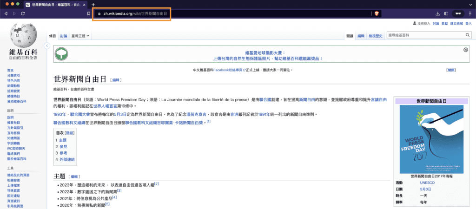Open 首頁 in the sidebar
The height and width of the screenshot is (209, 476).
click(10, 70)
